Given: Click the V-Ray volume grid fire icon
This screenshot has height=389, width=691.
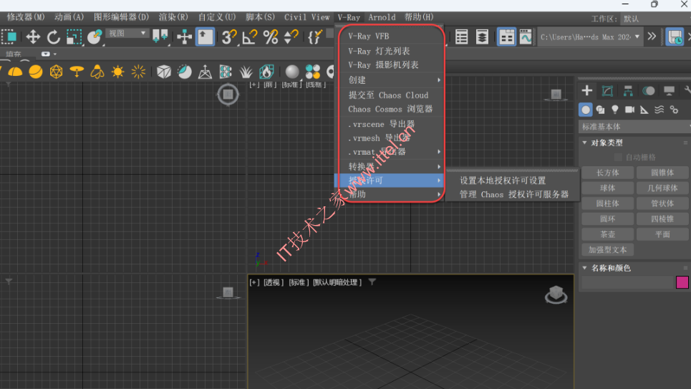Looking at the screenshot, I should tap(266, 72).
